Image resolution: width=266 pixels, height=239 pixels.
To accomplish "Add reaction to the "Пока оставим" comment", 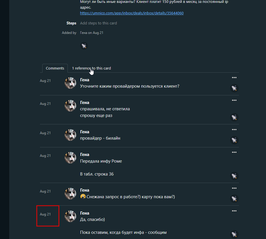I will 234,234.
